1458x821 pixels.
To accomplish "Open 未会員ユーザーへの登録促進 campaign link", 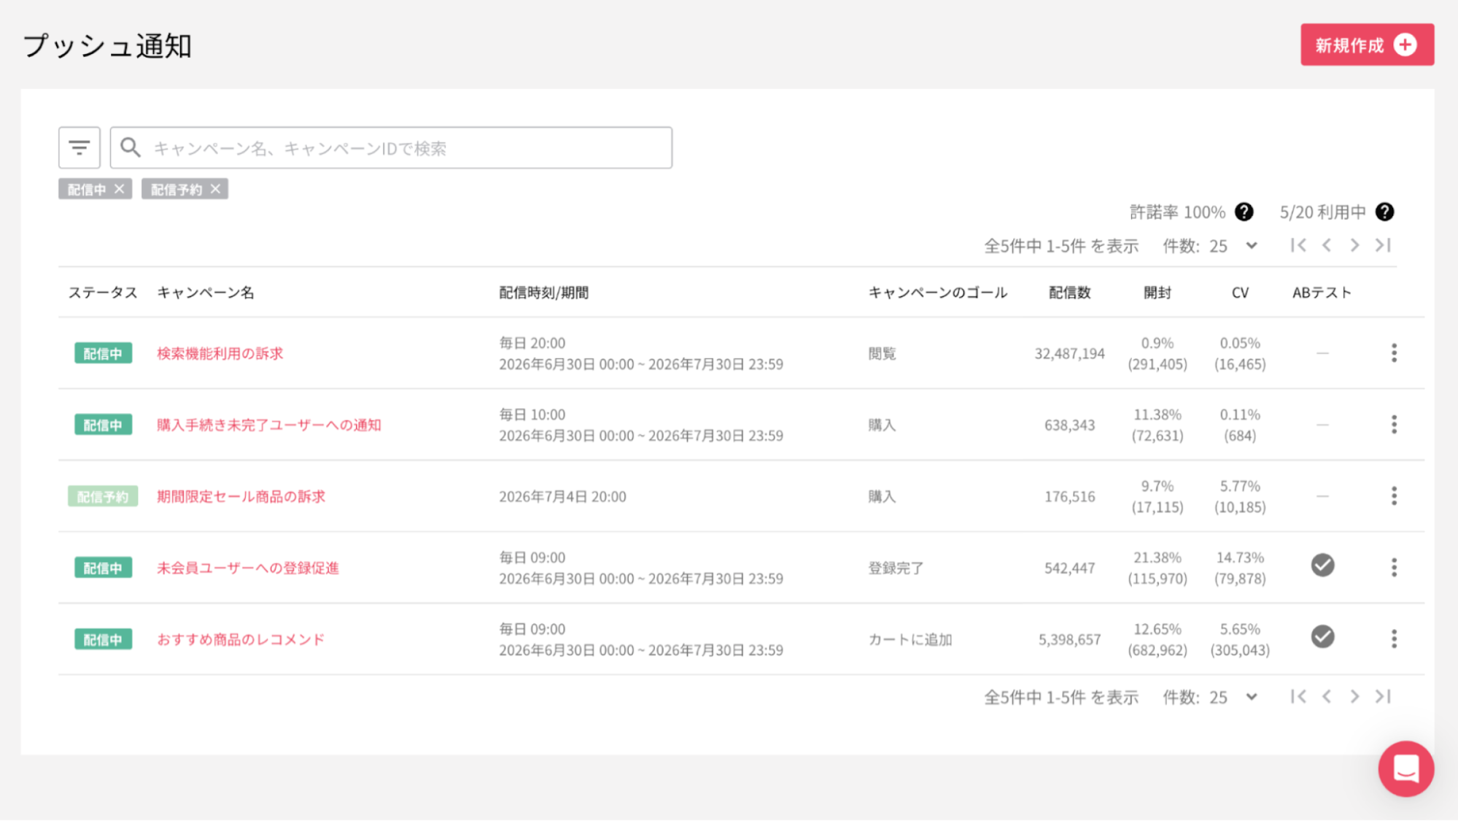I will pyautogui.click(x=248, y=568).
